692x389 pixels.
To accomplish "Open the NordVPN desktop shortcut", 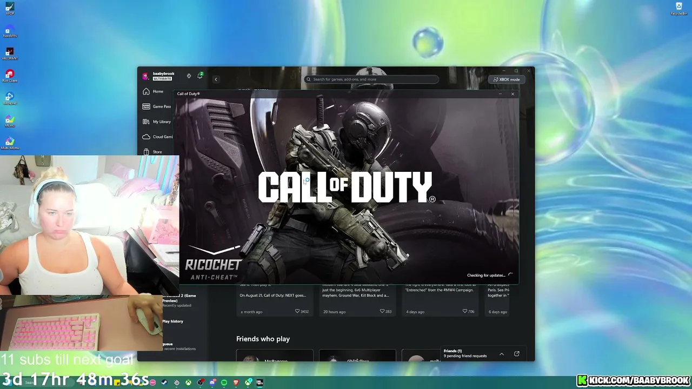I will point(10,31).
